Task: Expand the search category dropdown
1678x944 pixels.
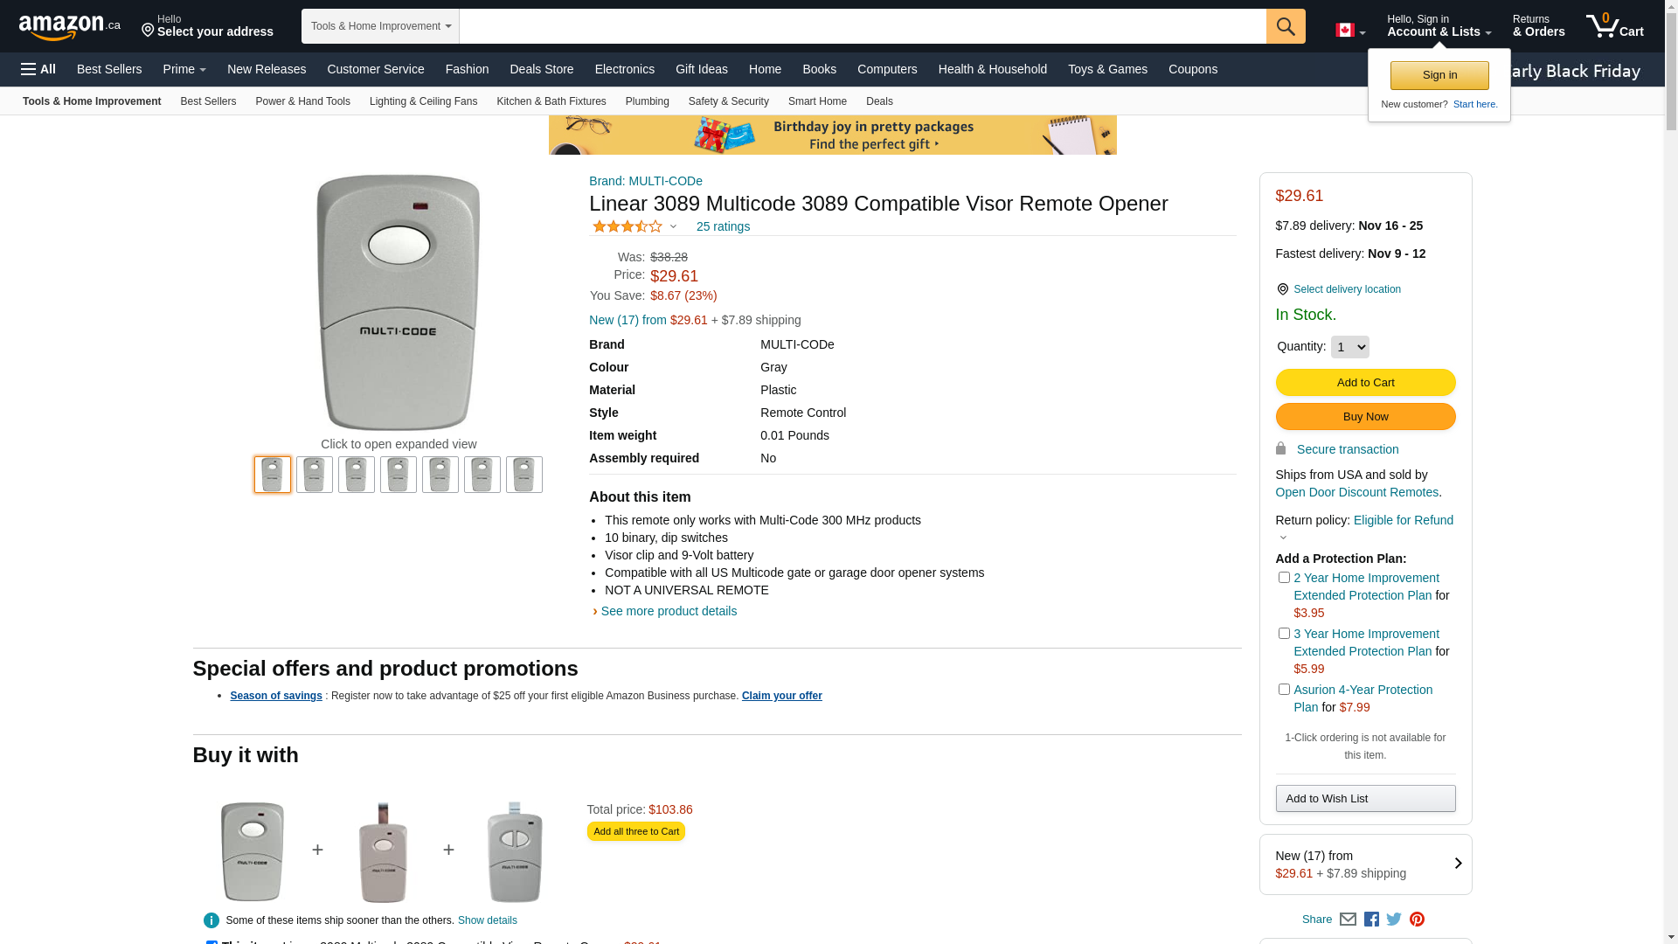Action: 380,26
